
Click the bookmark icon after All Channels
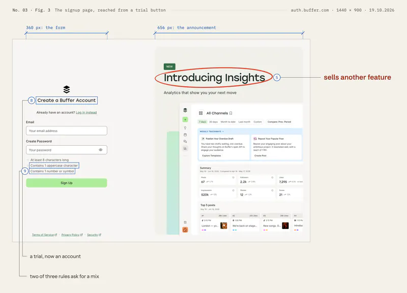point(231,113)
